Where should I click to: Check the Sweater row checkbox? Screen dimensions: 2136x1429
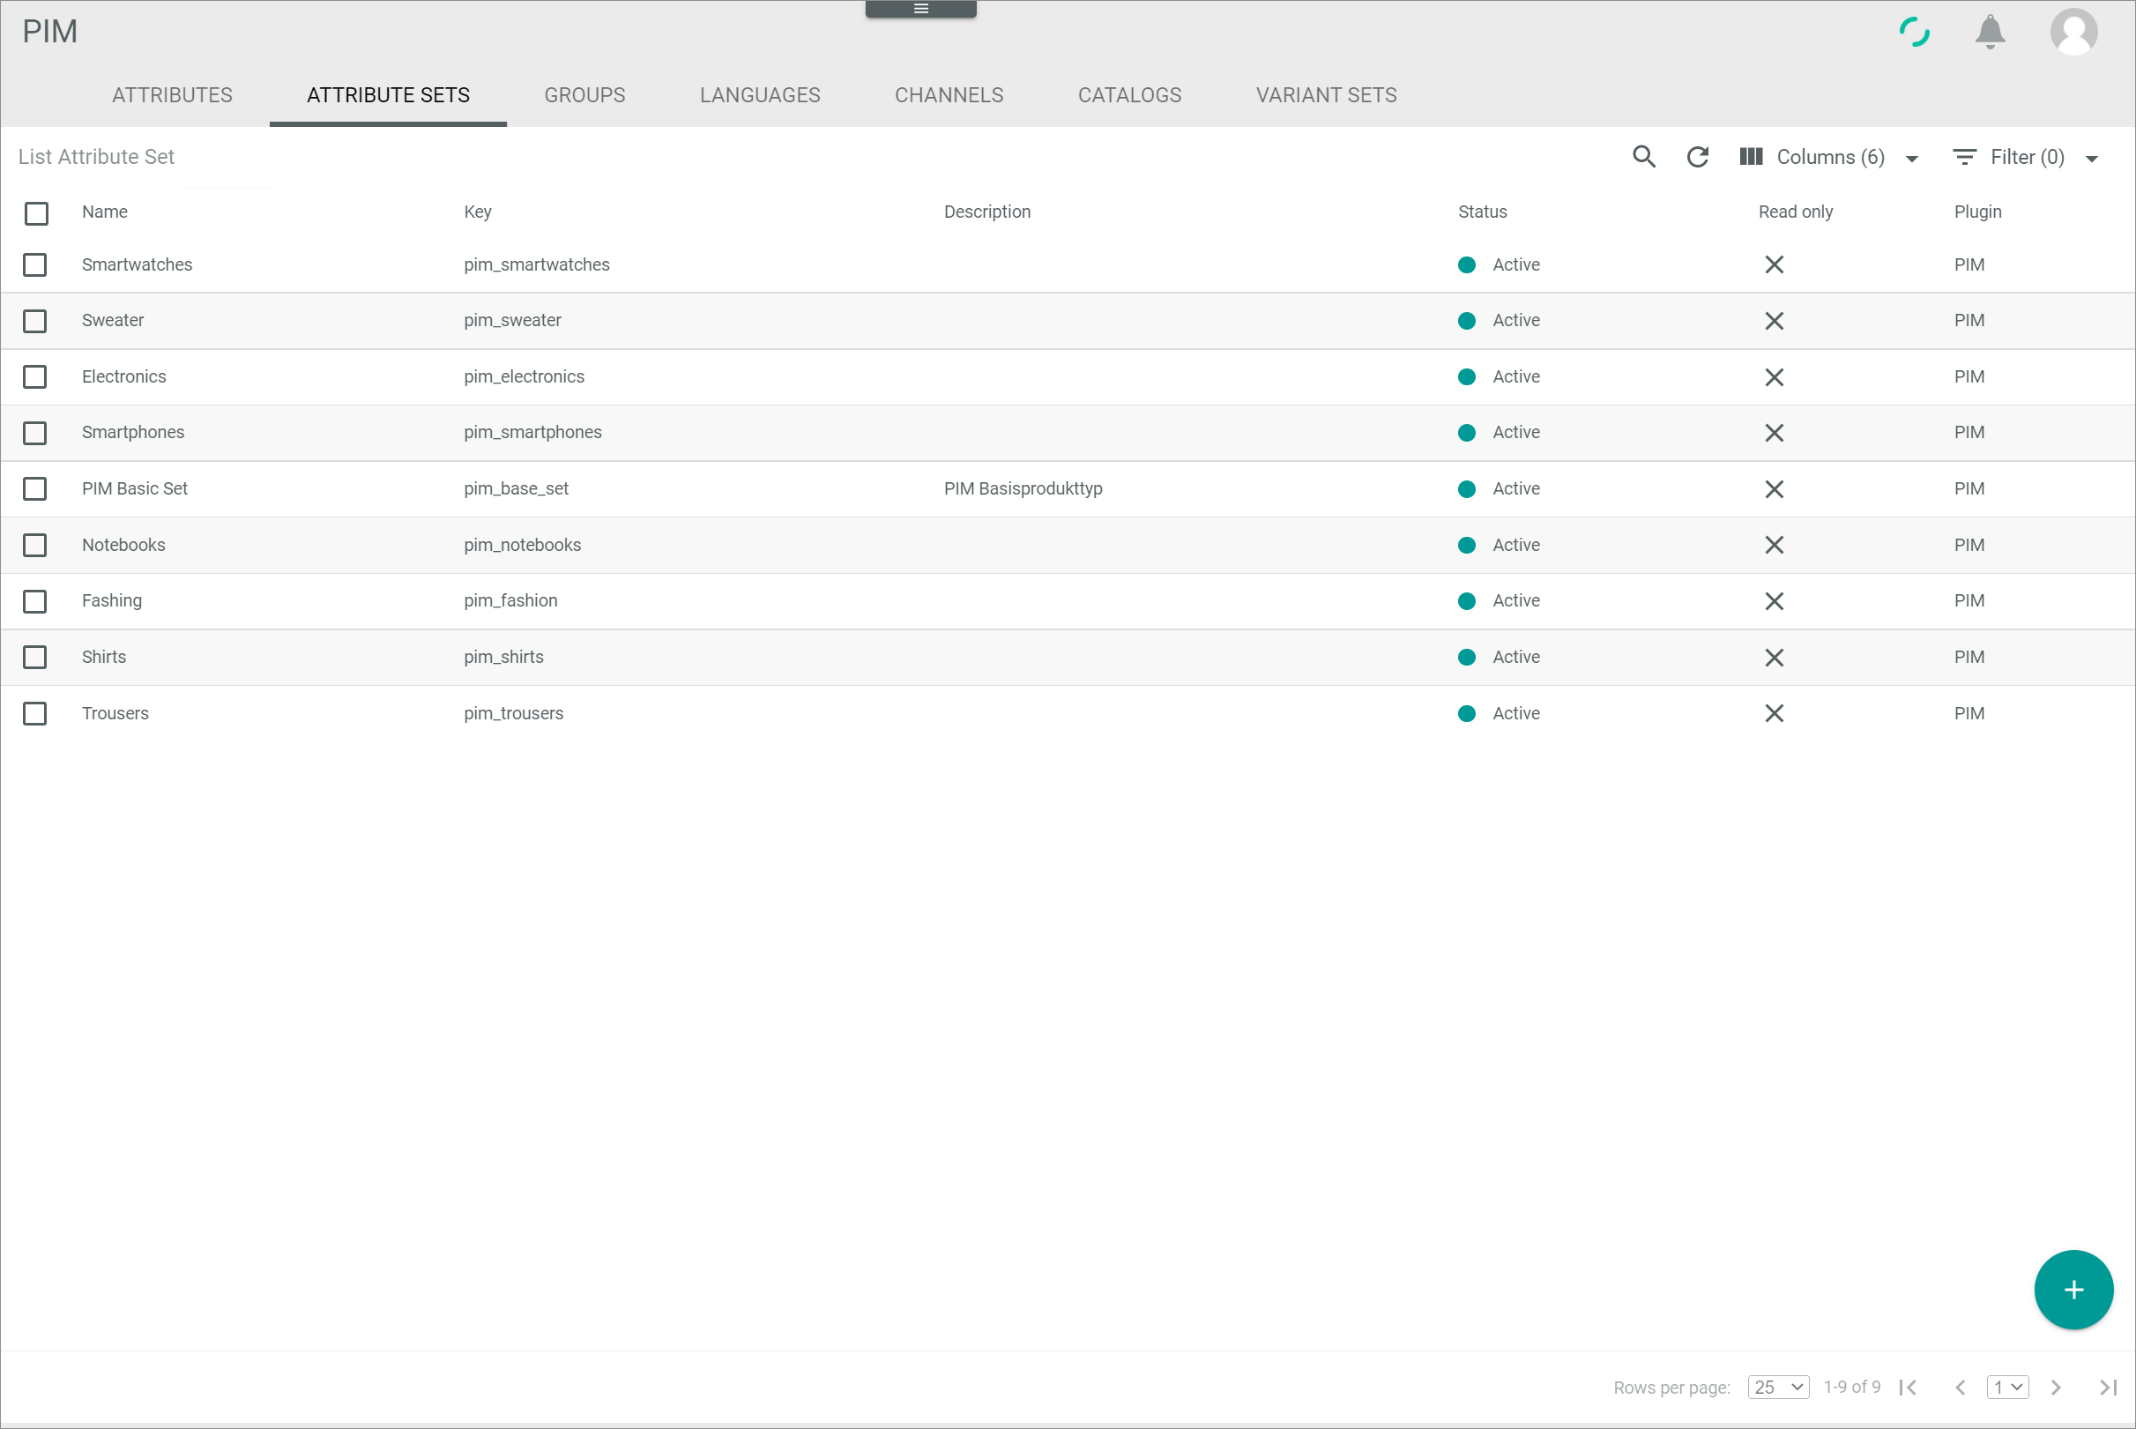tap(34, 321)
